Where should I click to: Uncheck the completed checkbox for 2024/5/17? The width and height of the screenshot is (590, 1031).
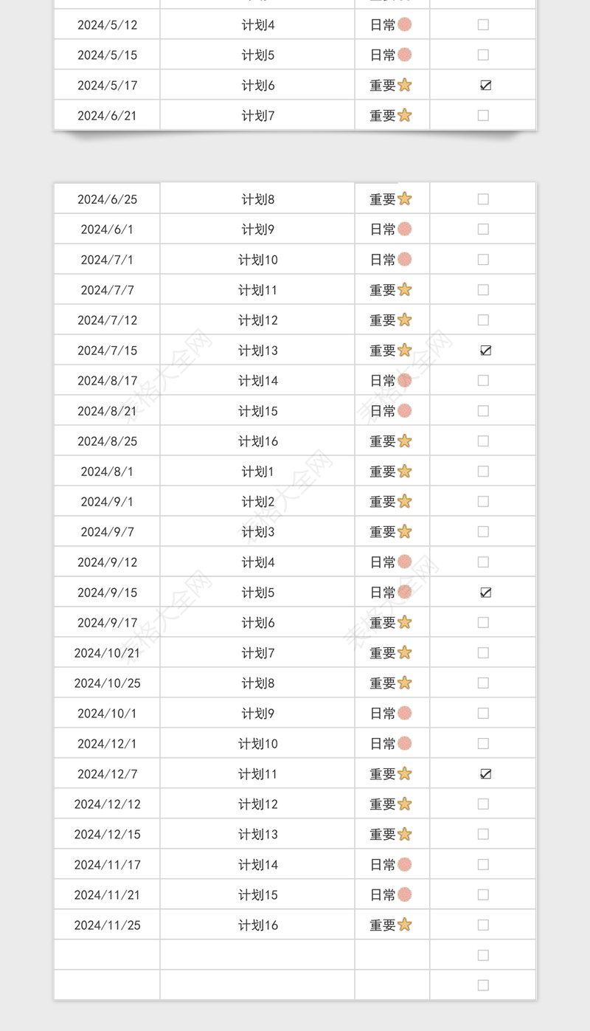(485, 86)
